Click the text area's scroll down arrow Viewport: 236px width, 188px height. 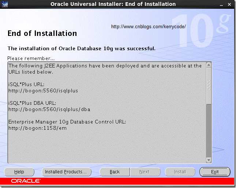[x=209, y=160]
